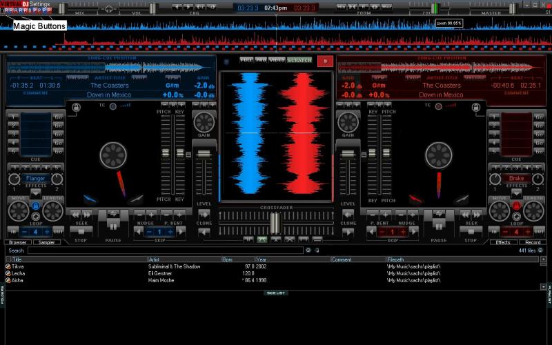Toggle left deck loop Out button
Image resolution: width=552 pixels, height=345 pixels.
point(58,232)
